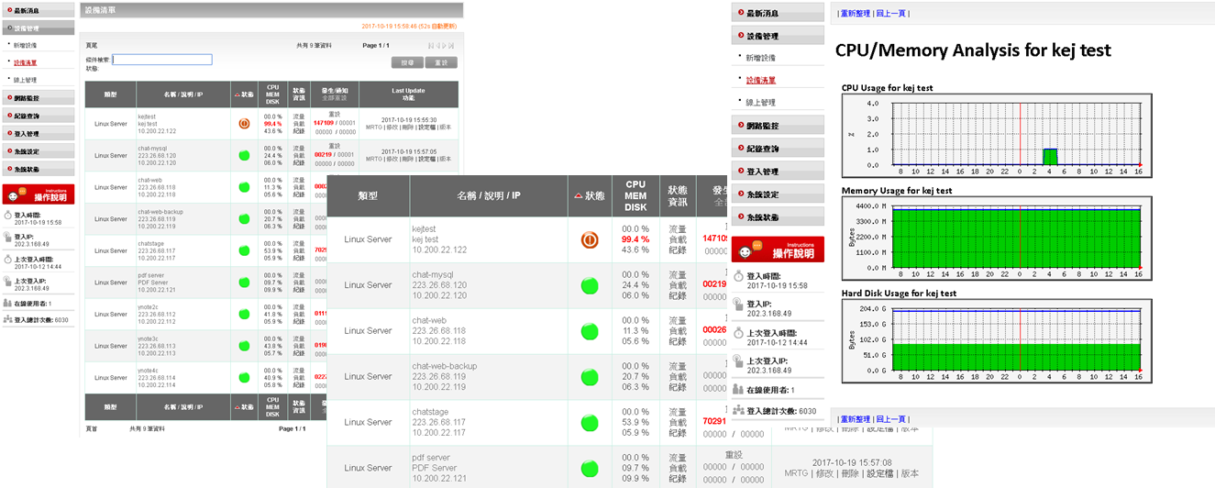The height and width of the screenshot is (488, 1215).
Task: Expand 登入管理 menu in left sidebar
Action: [38, 134]
